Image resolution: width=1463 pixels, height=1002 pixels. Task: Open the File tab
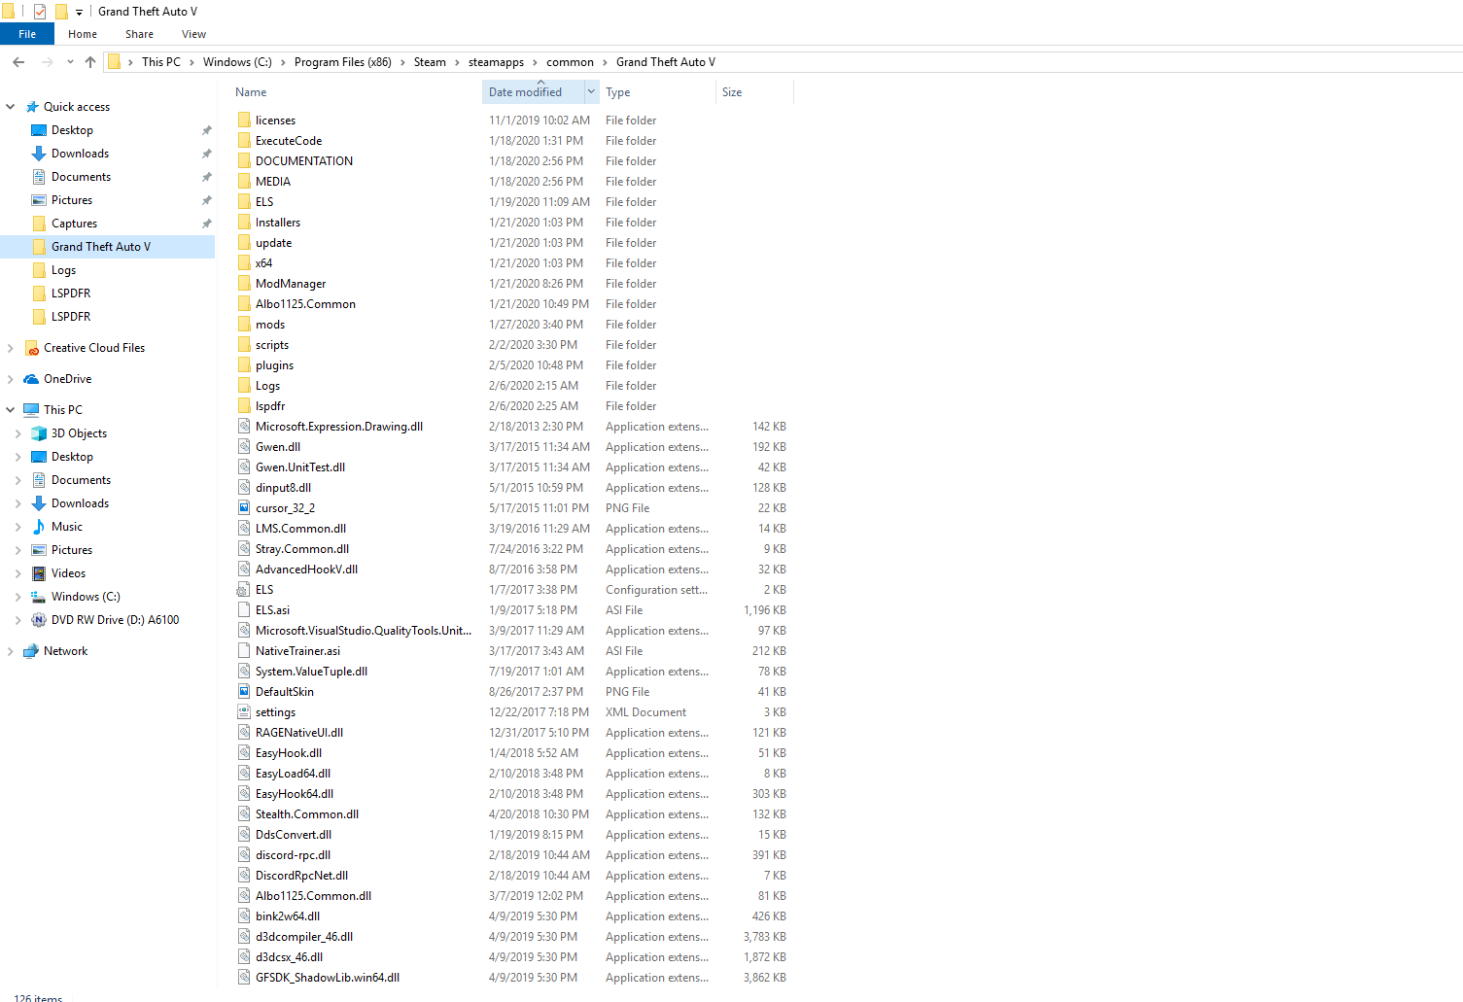pos(27,34)
